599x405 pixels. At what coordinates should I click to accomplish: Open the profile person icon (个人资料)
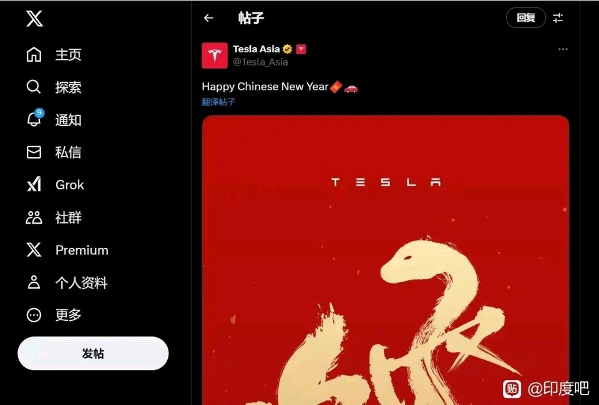click(x=34, y=283)
